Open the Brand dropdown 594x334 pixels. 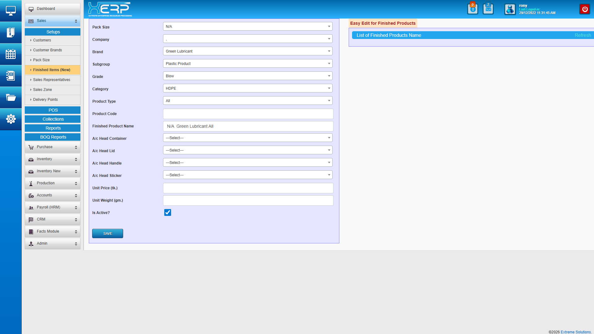coord(247,51)
